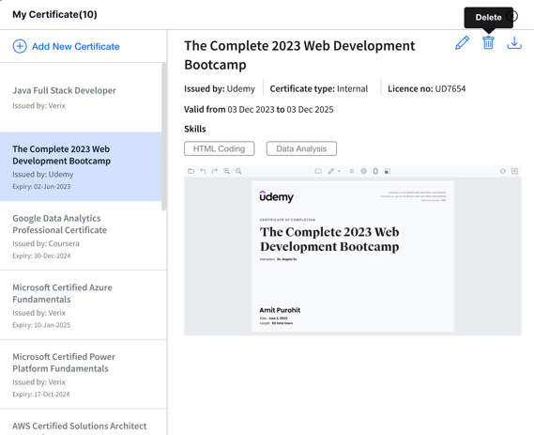Click the plus circle icon for new certificate
The image size is (534, 435).
tap(20, 46)
